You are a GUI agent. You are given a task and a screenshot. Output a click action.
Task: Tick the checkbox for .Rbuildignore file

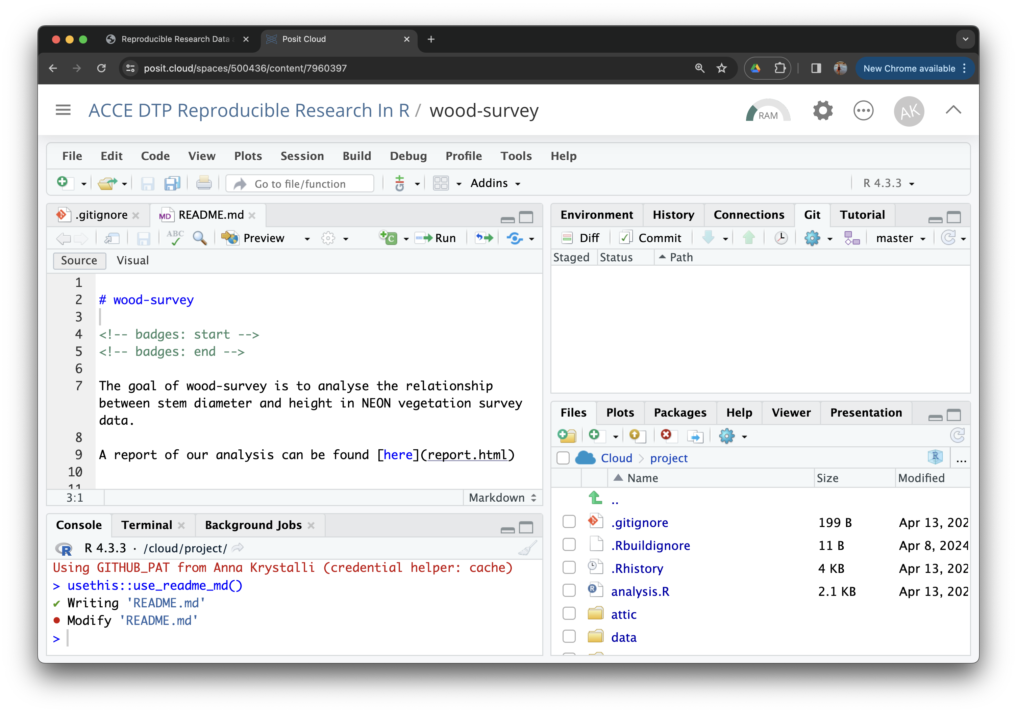569,545
